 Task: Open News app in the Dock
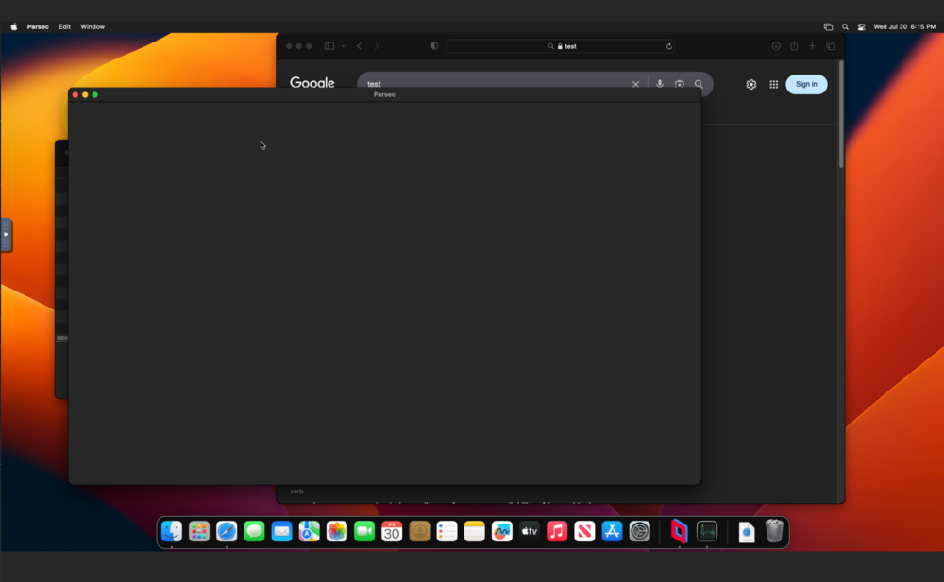tap(584, 531)
